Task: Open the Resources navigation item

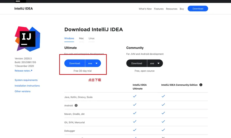Action: point(172,9)
